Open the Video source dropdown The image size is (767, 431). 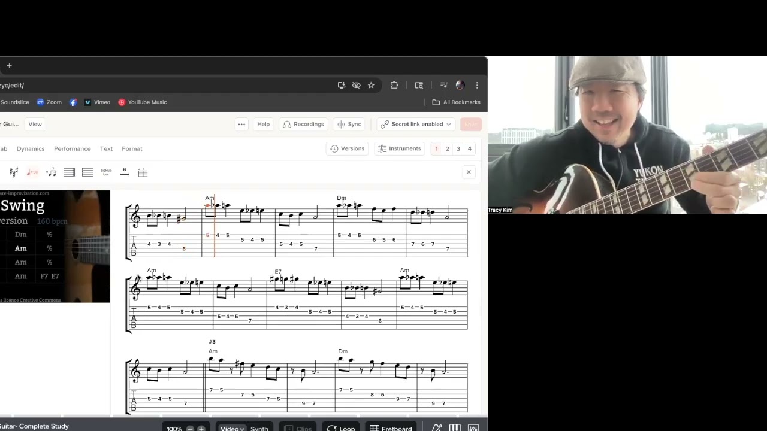232,429
